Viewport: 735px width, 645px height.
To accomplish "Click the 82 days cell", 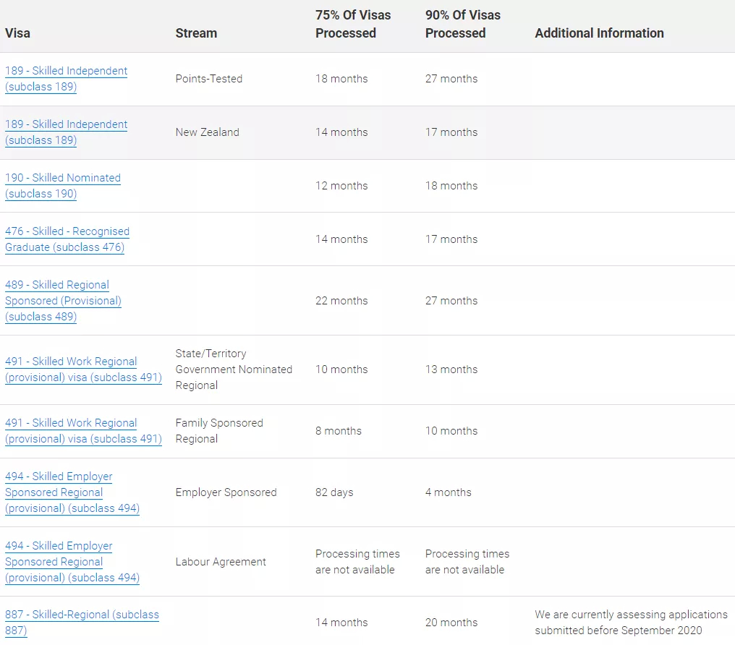I will pos(334,492).
